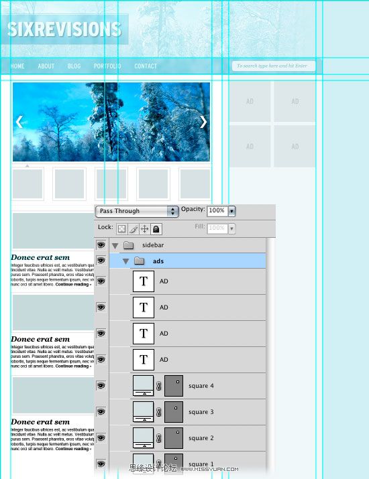Click lock all padlock icon
The height and width of the screenshot is (479, 369).
(156, 229)
